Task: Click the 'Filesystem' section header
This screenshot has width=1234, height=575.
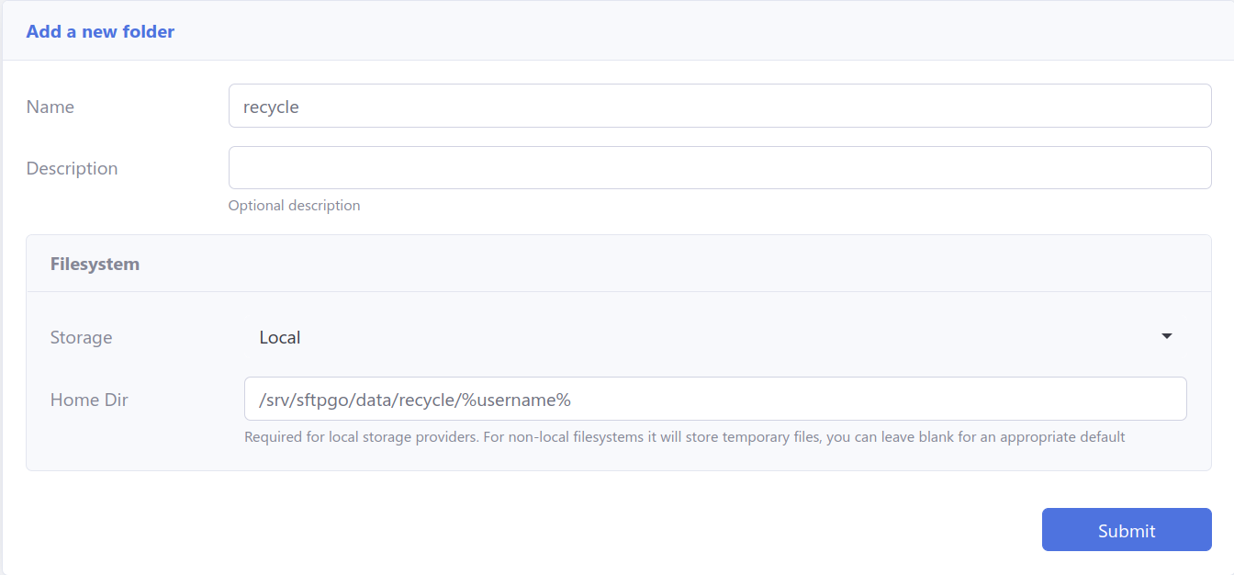Action: pyautogui.click(x=95, y=265)
